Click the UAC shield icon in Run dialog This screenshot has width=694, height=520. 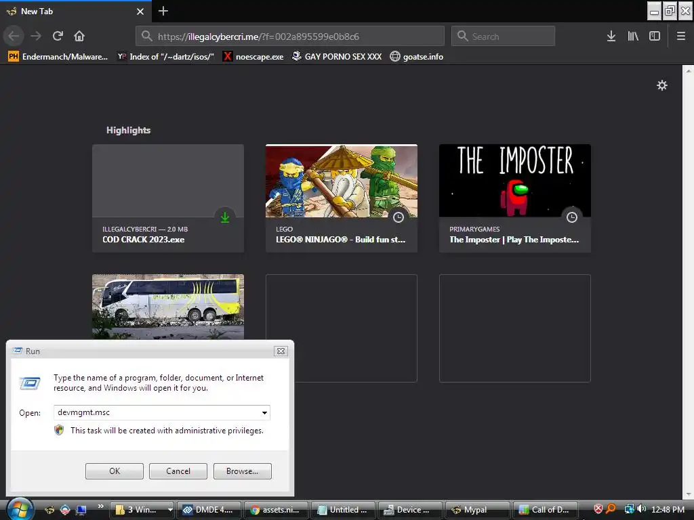59,430
